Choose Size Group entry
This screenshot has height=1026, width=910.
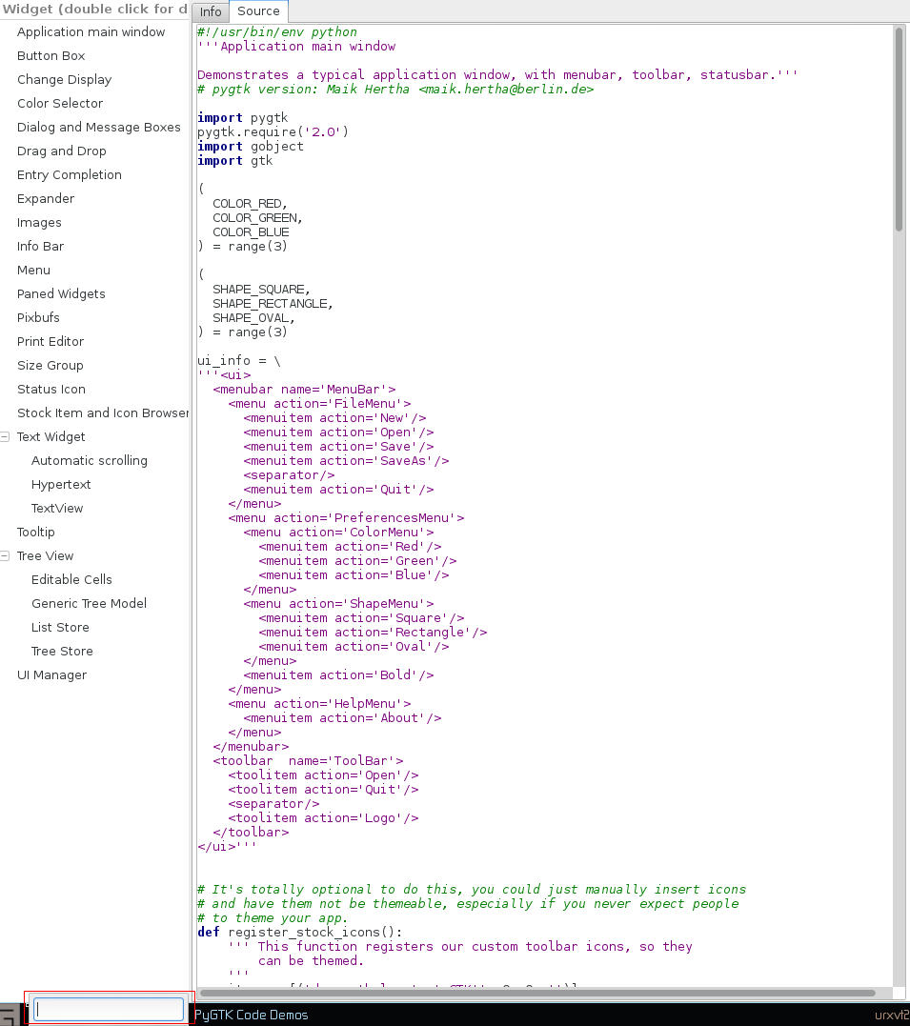[51, 365]
